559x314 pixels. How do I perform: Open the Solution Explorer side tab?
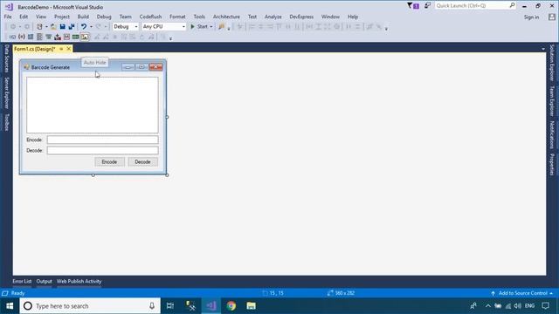[x=552, y=63]
